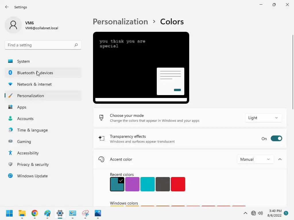
Task: Pick the dark gray recent color
Action: click(163, 184)
